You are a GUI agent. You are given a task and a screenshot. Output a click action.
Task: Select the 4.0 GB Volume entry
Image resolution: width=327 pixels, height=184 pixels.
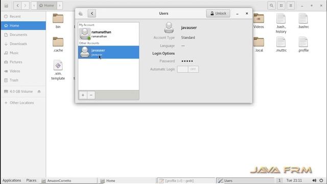tap(21, 91)
